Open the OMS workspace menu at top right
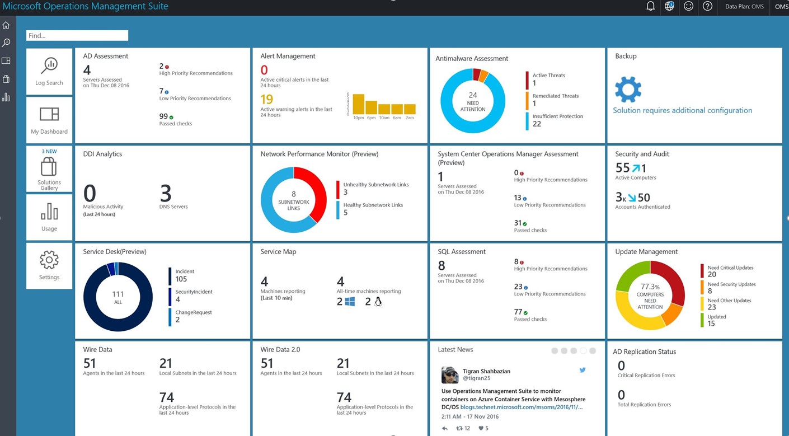 click(782, 7)
